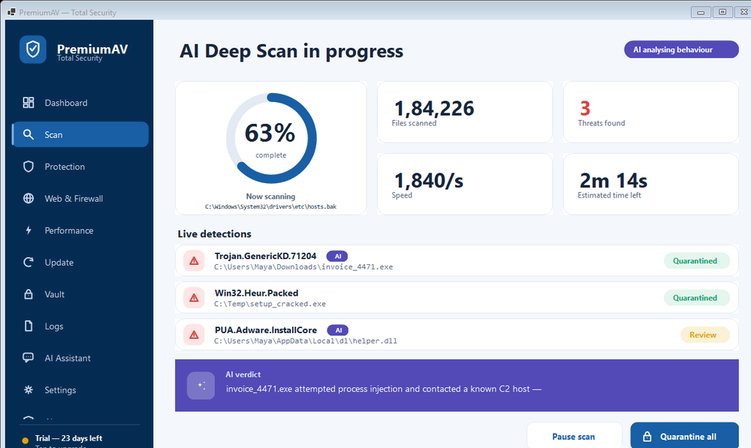Open Settings from the sidebar
The height and width of the screenshot is (448, 751).
pyautogui.click(x=80, y=389)
